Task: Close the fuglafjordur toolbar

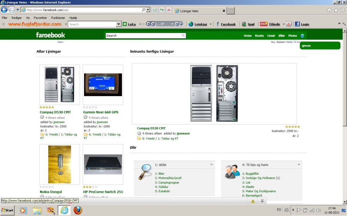Action: pos(3,24)
